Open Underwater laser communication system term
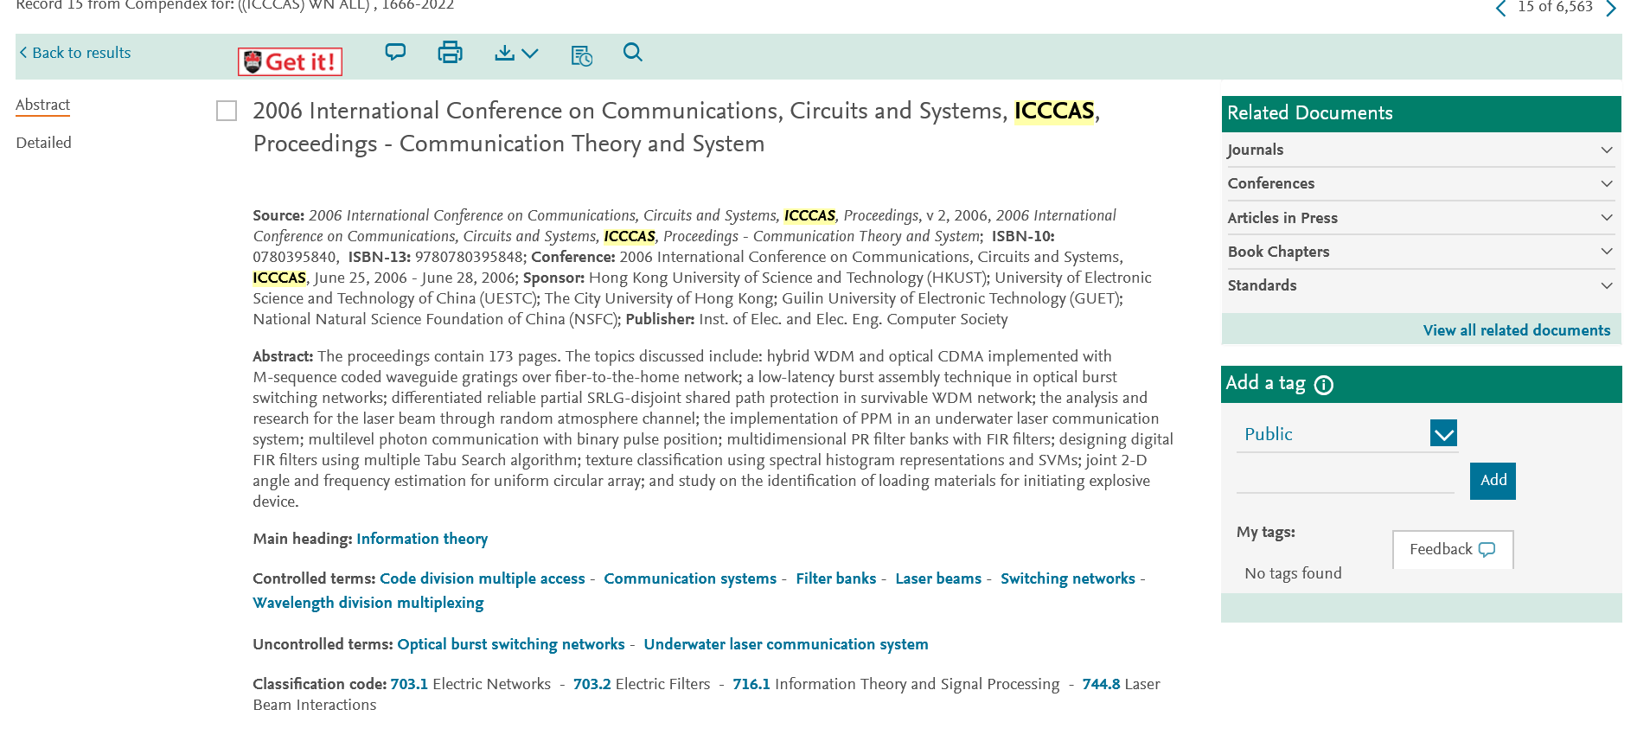This screenshot has width=1637, height=735. 786,644
